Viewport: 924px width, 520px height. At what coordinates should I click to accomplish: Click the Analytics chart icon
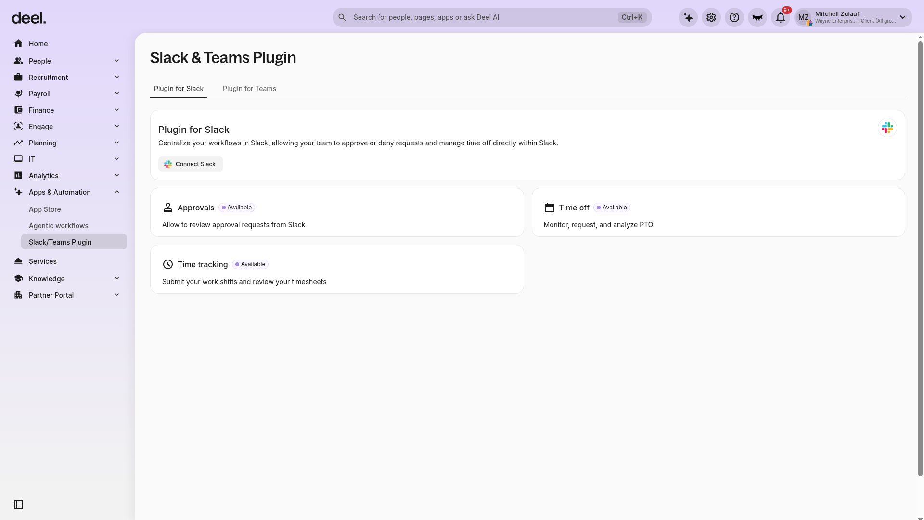tap(18, 176)
